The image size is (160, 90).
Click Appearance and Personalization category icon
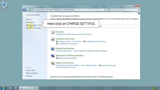(x=53, y=56)
